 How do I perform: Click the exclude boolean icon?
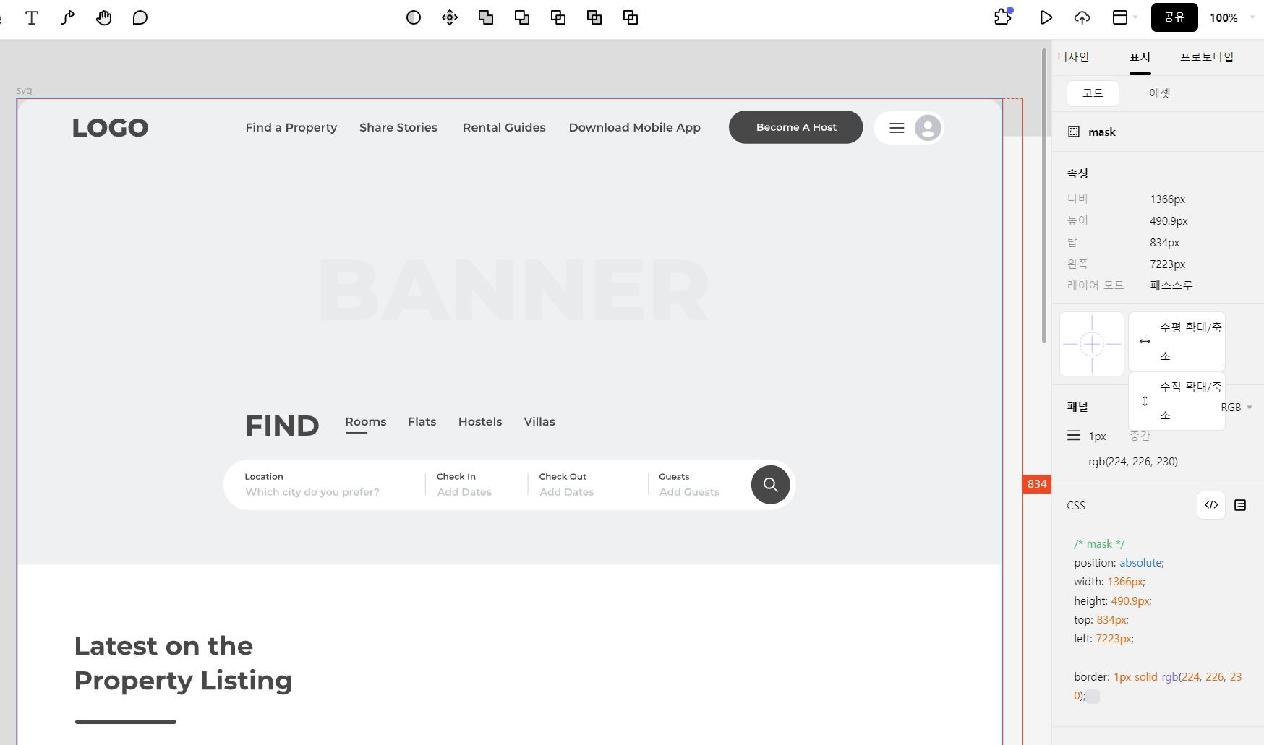(x=594, y=17)
